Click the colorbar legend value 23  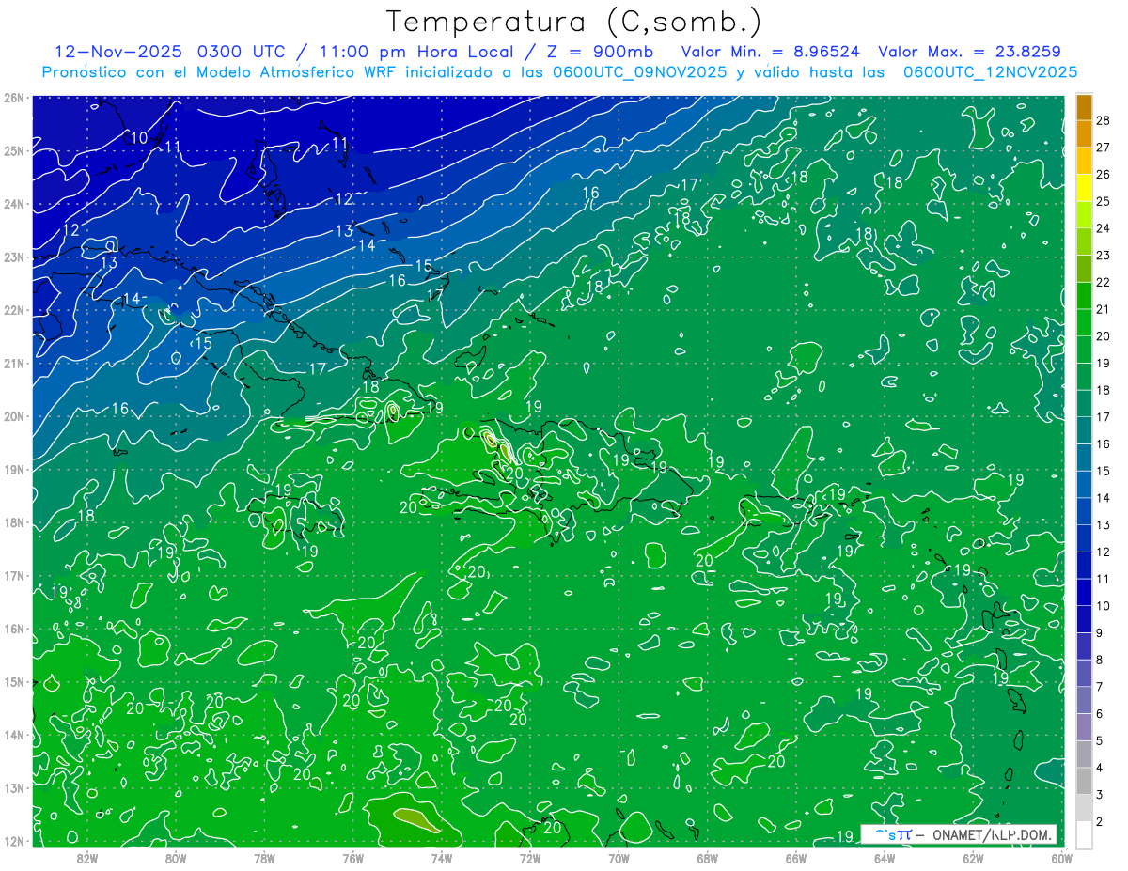1102,256
